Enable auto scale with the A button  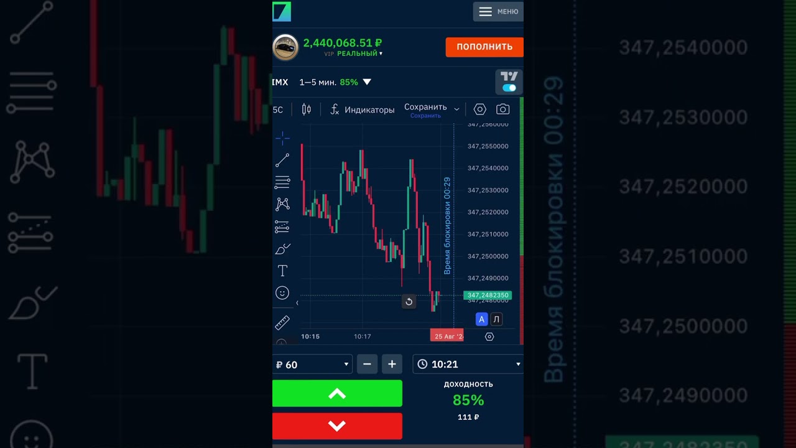[481, 319]
